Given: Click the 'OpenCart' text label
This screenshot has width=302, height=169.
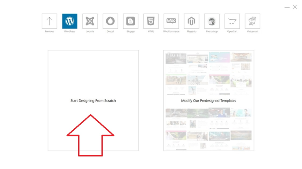Looking at the screenshot, I should point(232,31).
